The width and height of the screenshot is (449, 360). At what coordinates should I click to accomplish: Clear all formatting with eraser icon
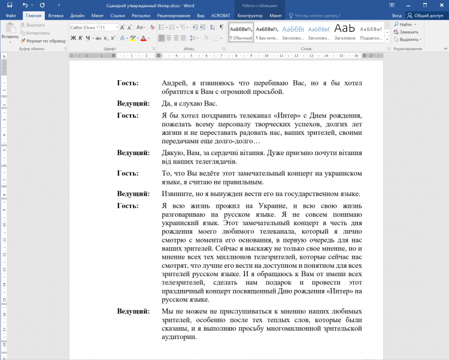152,28
